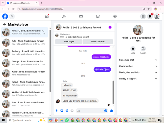This screenshot has width=164, height=123.
Task: Open the Rafael conversation
Action: (25, 83)
